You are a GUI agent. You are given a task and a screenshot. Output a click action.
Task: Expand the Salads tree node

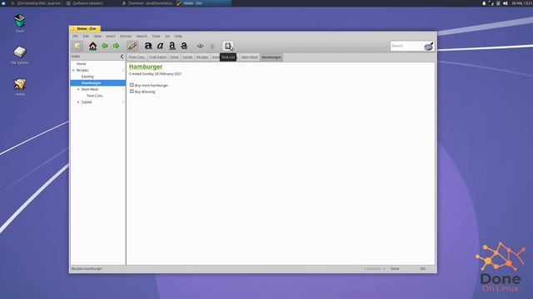click(x=78, y=102)
